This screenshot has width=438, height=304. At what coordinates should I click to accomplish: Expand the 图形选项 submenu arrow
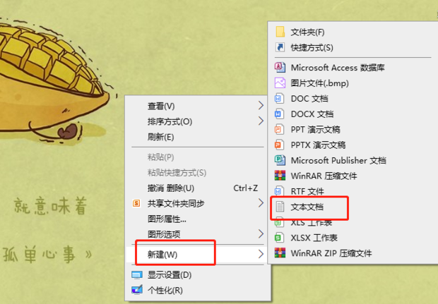coord(261,233)
